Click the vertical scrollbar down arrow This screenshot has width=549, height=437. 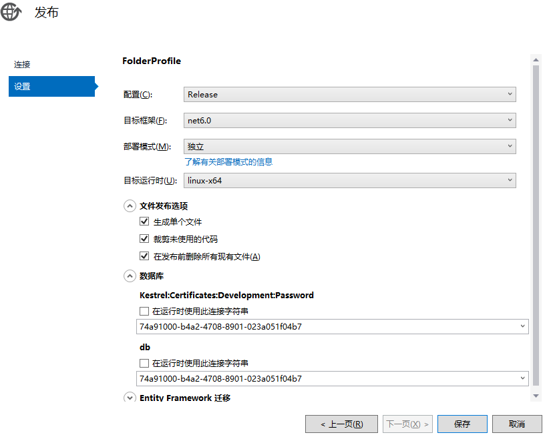pyautogui.click(x=536, y=396)
